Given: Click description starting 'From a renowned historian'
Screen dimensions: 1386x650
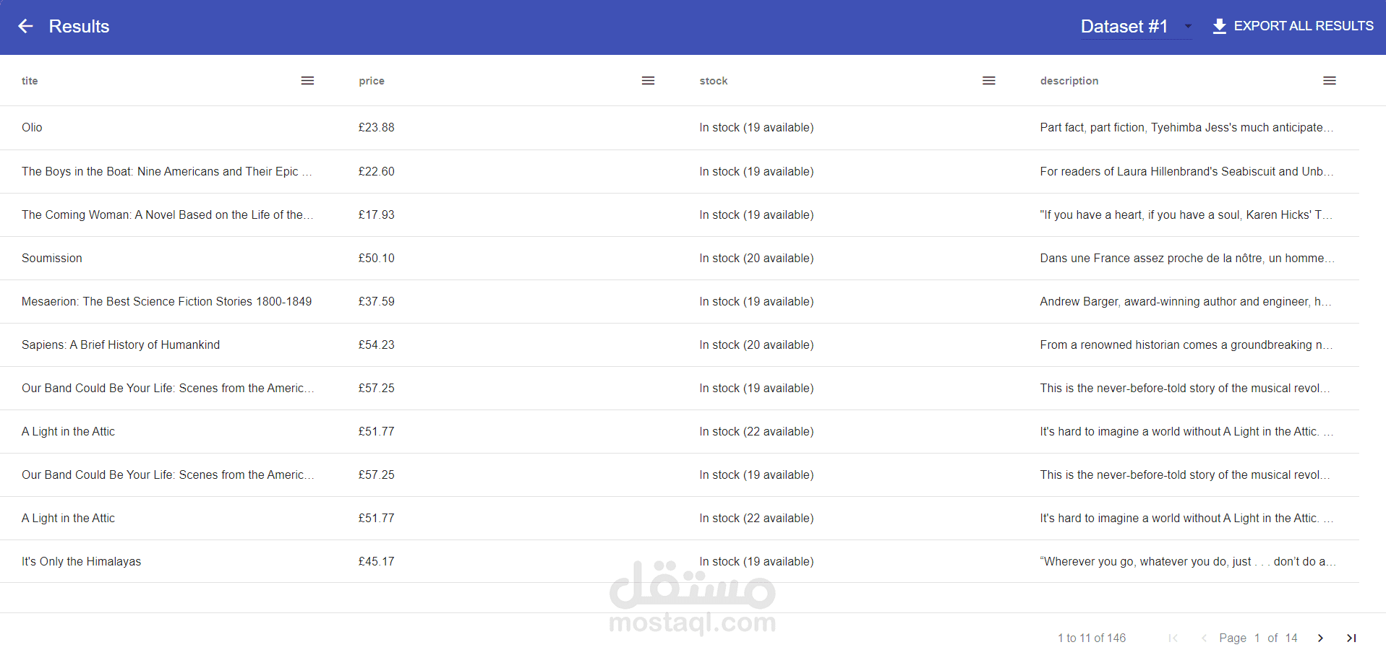Looking at the screenshot, I should pos(1186,344).
